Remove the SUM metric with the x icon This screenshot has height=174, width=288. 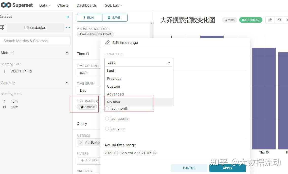[81, 142]
